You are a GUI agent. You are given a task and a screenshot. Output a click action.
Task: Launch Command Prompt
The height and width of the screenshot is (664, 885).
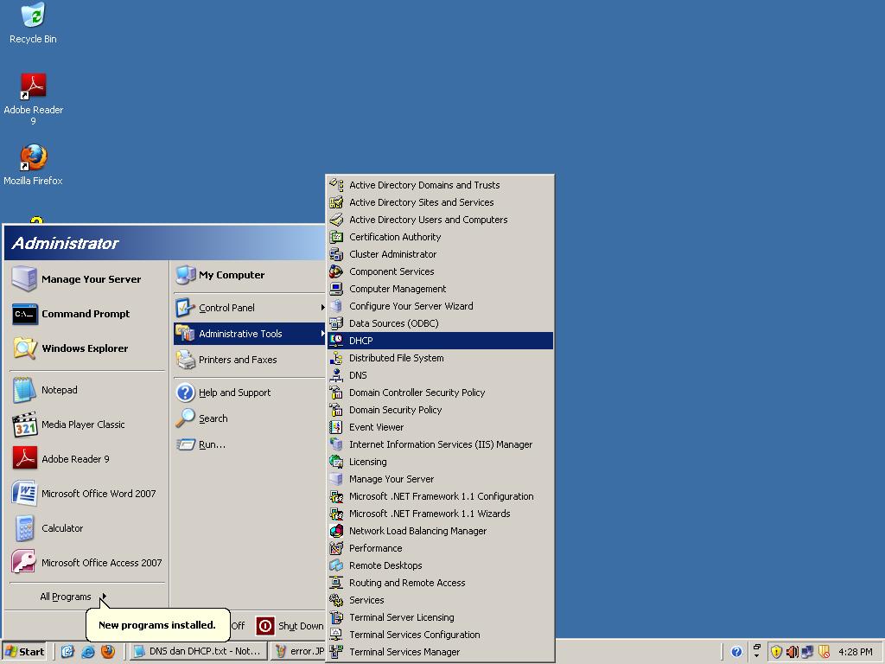coord(87,314)
